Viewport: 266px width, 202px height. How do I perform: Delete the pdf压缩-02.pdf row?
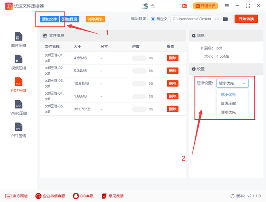pyautogui.click(x=172, y=71)
